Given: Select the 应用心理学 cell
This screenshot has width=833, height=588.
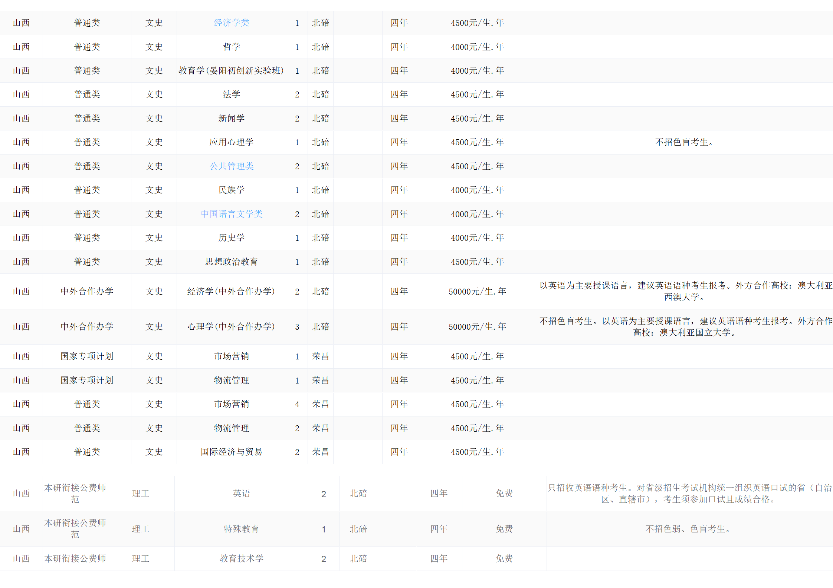Looking at the screenshot, I should coord(232,142).
